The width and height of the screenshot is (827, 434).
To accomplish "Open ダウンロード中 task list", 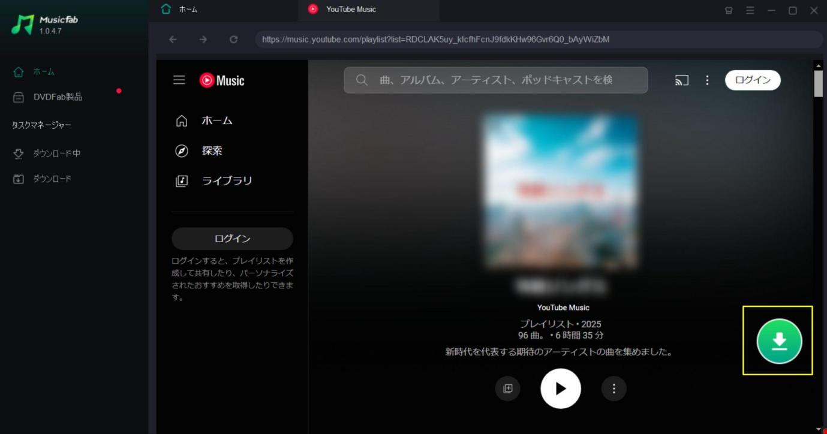I will [47, 153].
